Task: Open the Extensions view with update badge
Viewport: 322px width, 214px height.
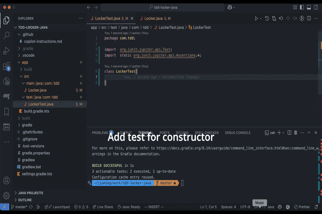Action: pos(6,66)
